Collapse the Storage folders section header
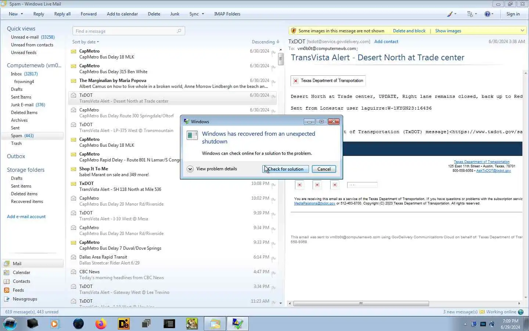This screenshot has width=529, height=331. coord(26,170)
